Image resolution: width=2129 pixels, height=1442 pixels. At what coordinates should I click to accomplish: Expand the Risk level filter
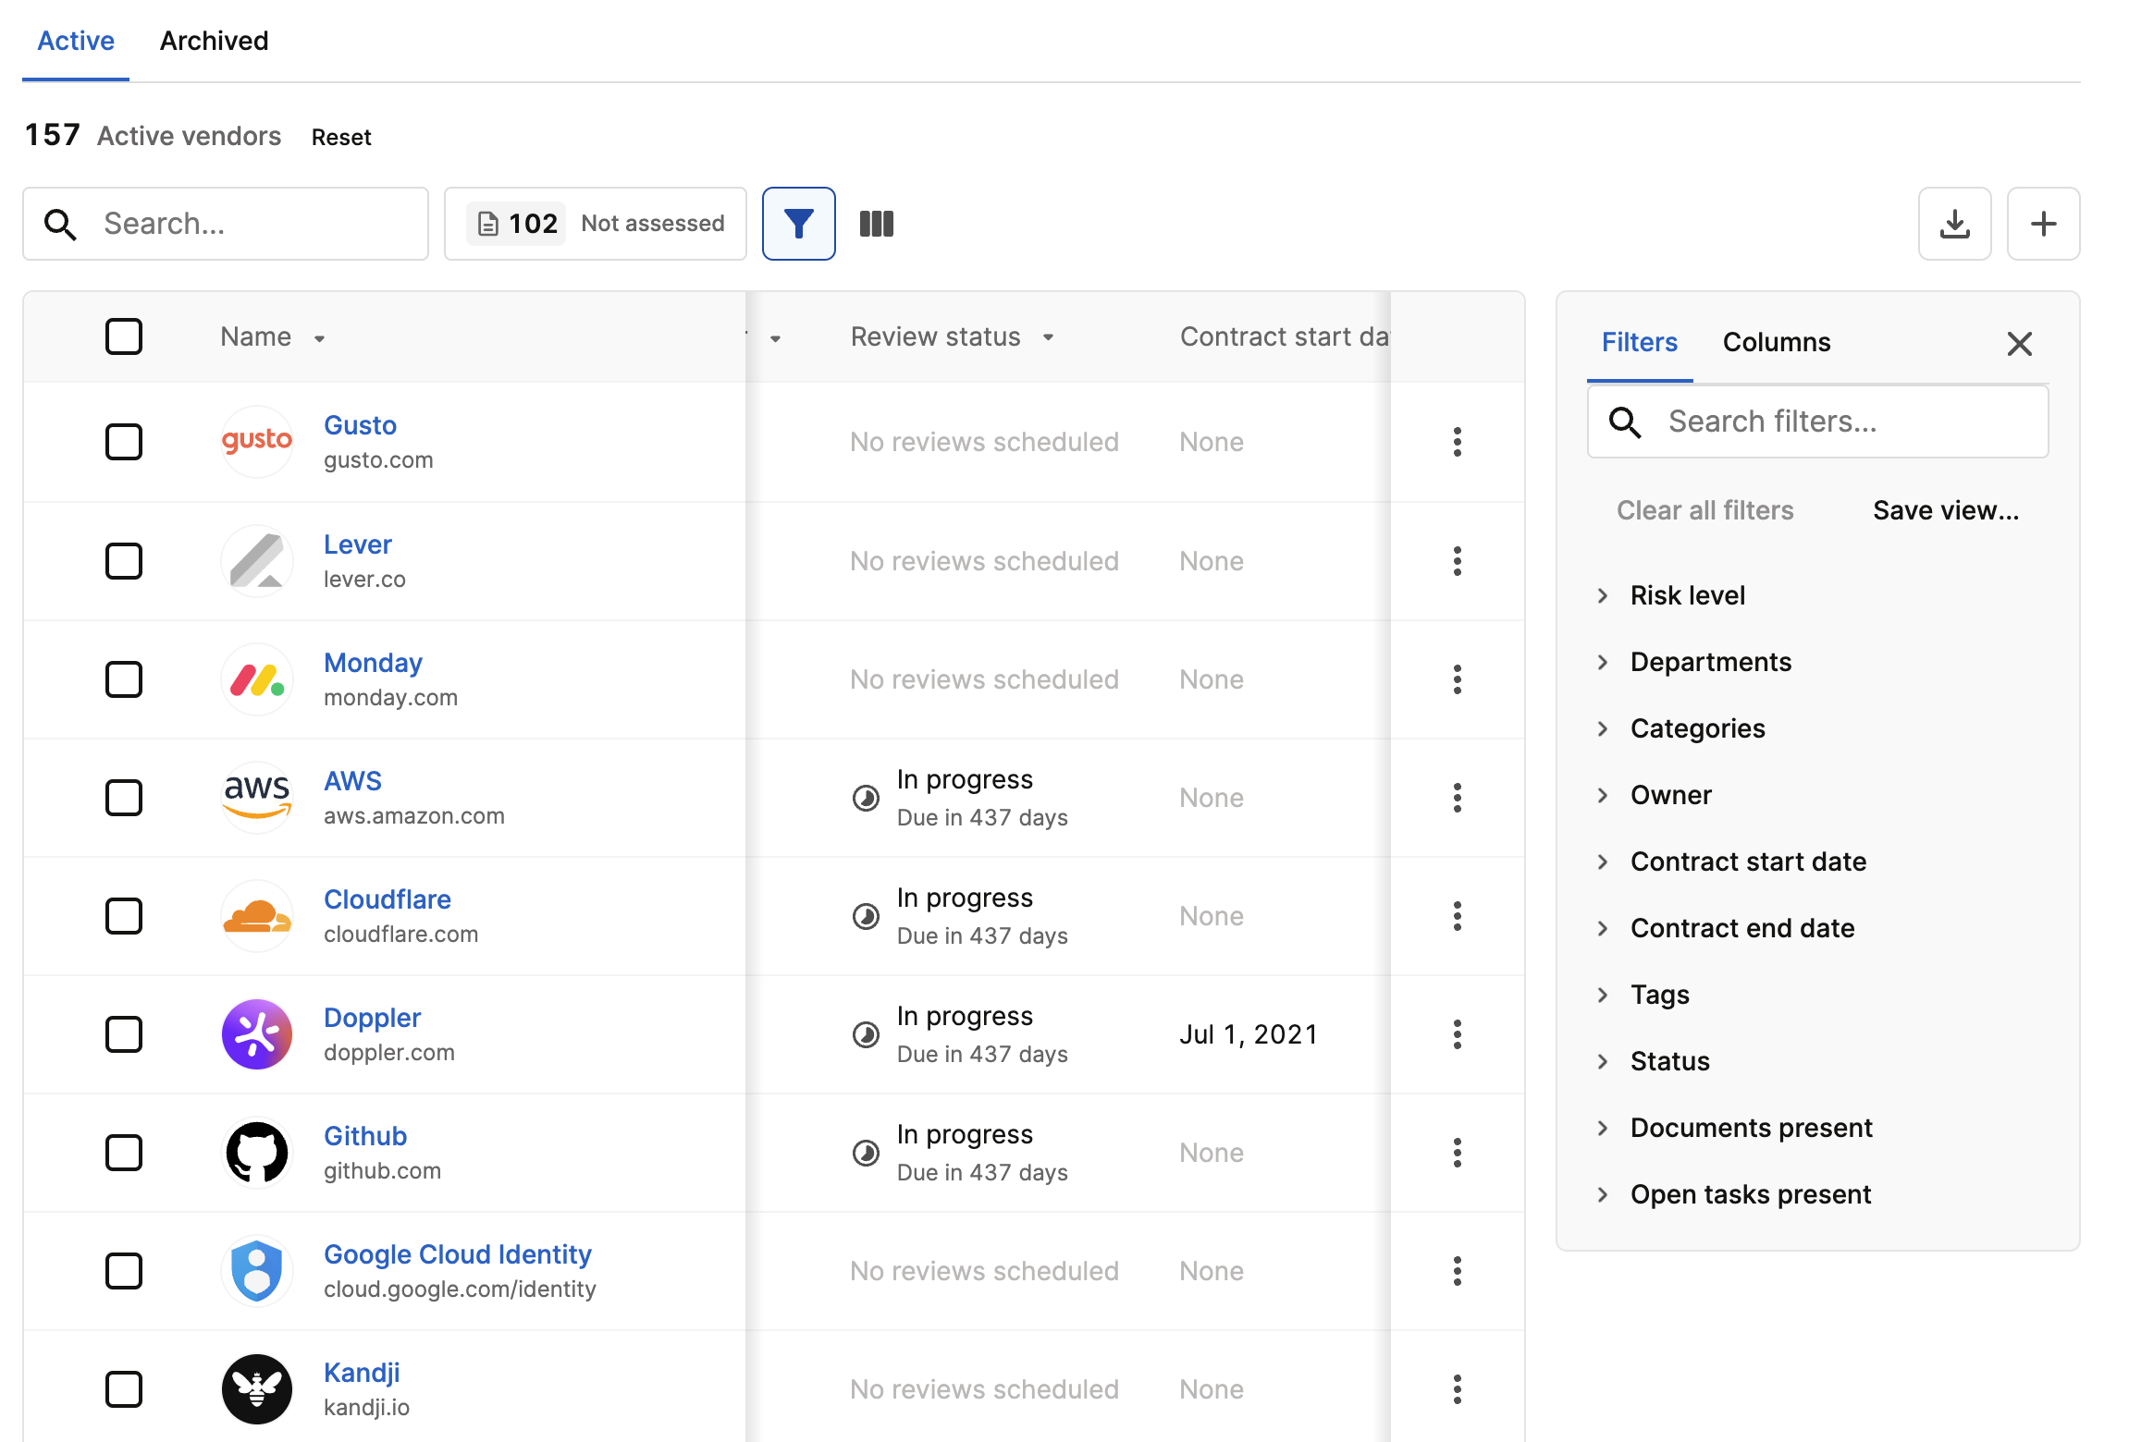click(x=1671, y=595)
